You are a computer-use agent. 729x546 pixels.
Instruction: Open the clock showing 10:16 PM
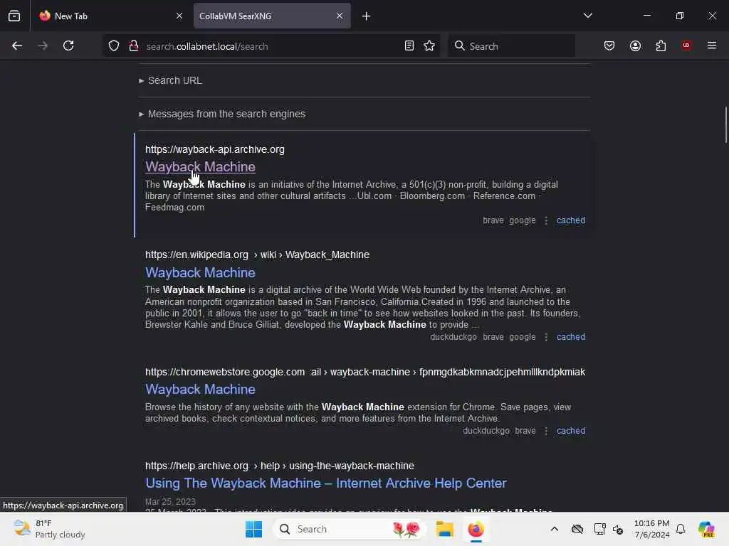click(x=652, y=529)
